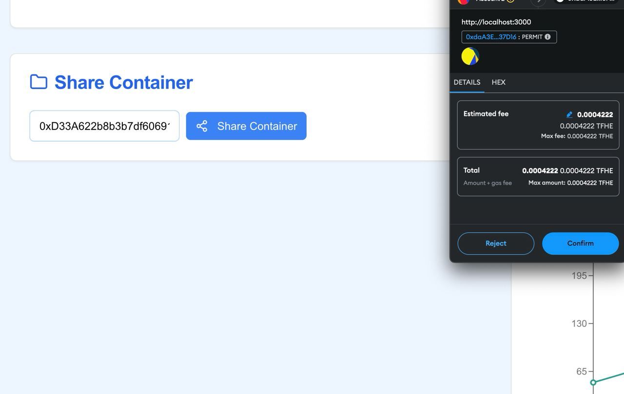Click the Estimated fee label
The height and width of the screenshot is (394, 624).
click(x=486, y=114)
